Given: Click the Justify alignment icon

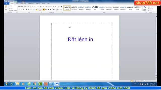Looking at the screenshot, I should coord(50,9).
